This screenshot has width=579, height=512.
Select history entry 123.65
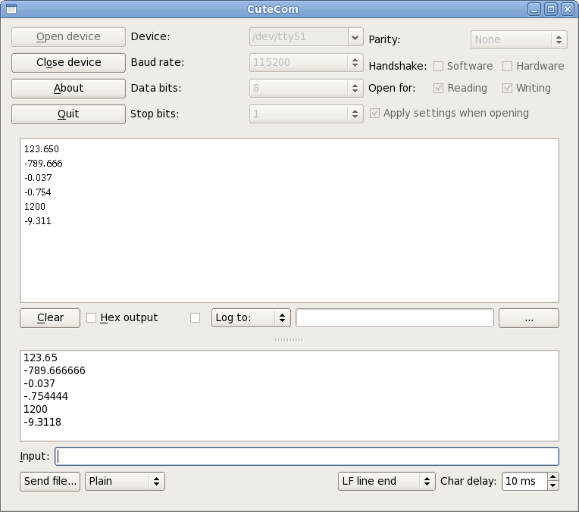(40, 357)
